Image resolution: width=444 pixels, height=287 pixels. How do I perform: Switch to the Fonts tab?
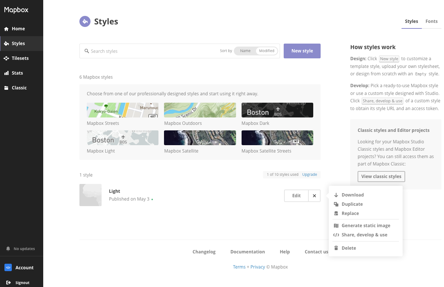click(431, 21)
